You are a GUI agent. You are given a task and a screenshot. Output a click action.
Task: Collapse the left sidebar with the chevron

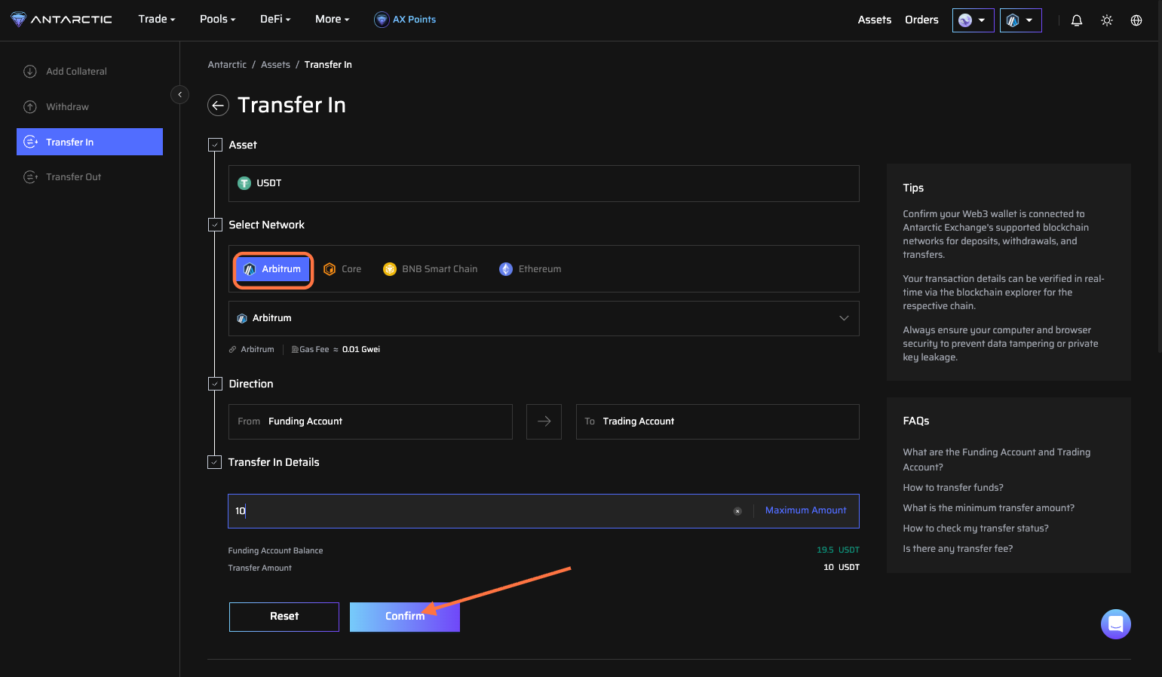pos(179,94)
